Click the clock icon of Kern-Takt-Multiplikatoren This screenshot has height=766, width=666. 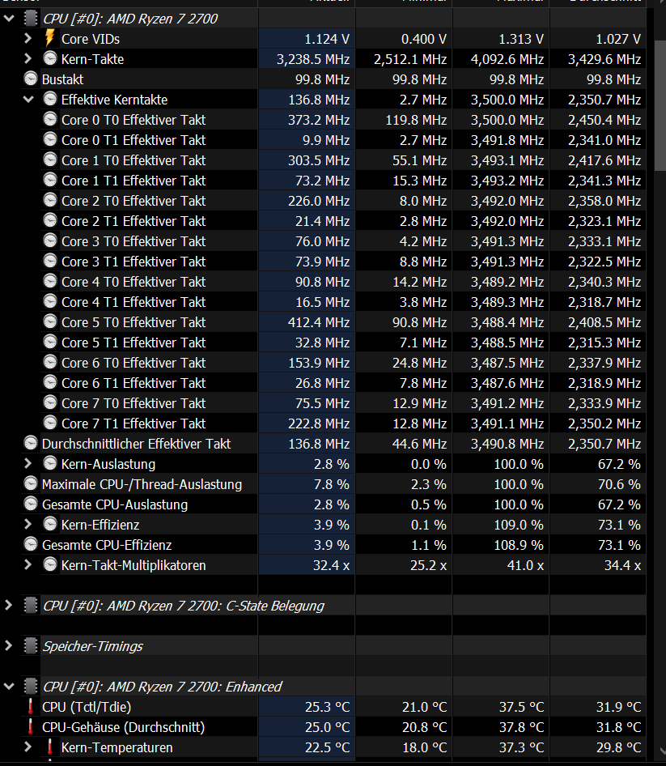click(x=50, y=564)
